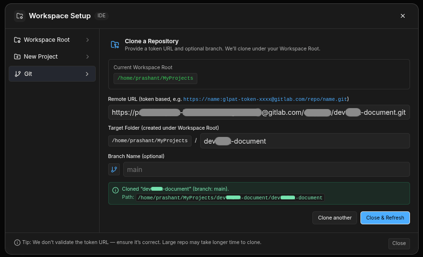This screenshot has height=257, width=423.
Task: Expand chevron beside Workspace Root
Action: pyautogui.click(x=88, y=40)
